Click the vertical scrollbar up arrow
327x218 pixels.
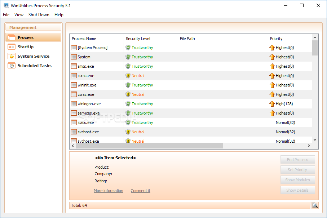tap(315, 37)
